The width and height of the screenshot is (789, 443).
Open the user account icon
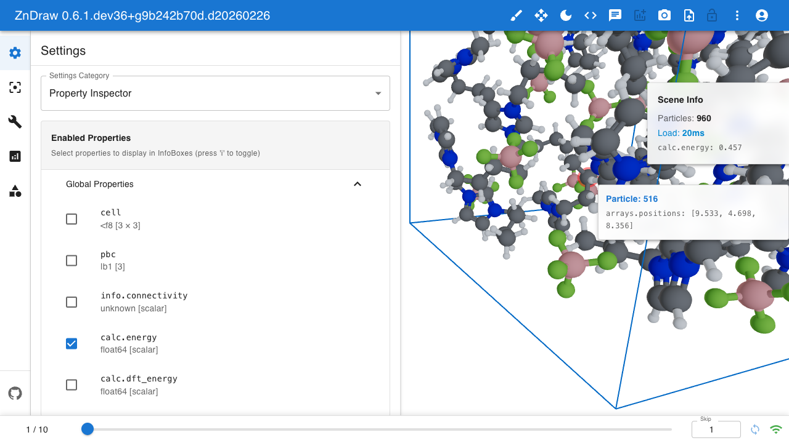[762, 15]
